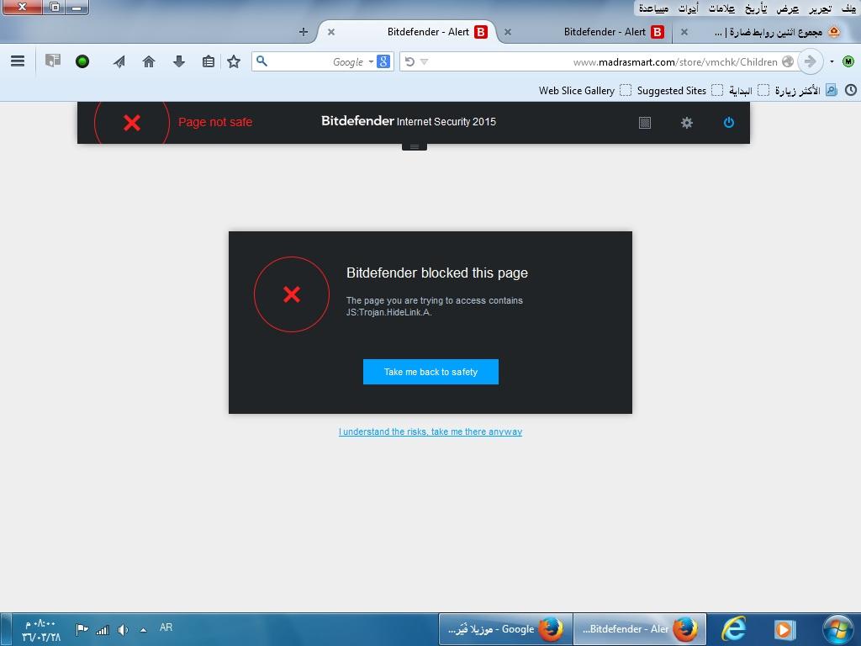Go to the home page icon
The image size is (861, 646).
coord(149,61)
